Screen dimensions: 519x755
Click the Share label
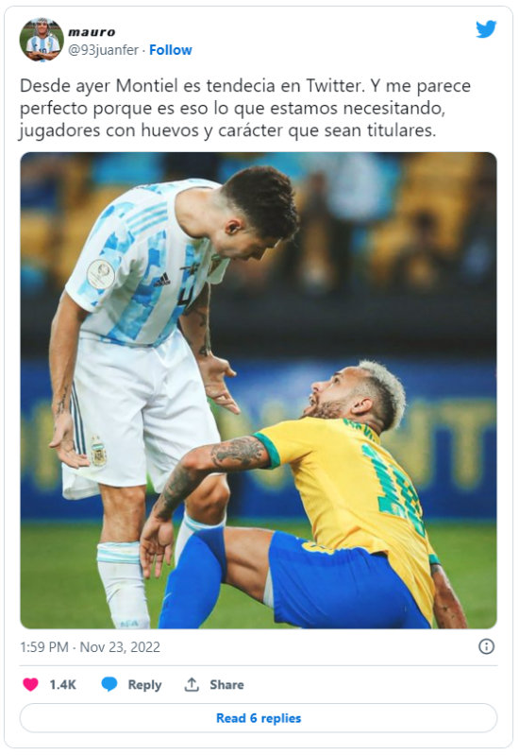[x=226, y=685]
